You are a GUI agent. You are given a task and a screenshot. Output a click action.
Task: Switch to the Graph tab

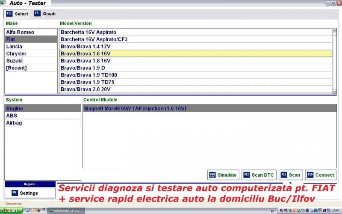pyautogui.click(x=45, y=14)
